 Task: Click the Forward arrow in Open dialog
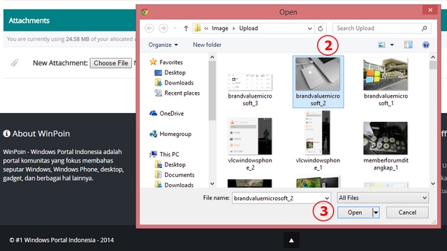[163, 28]
